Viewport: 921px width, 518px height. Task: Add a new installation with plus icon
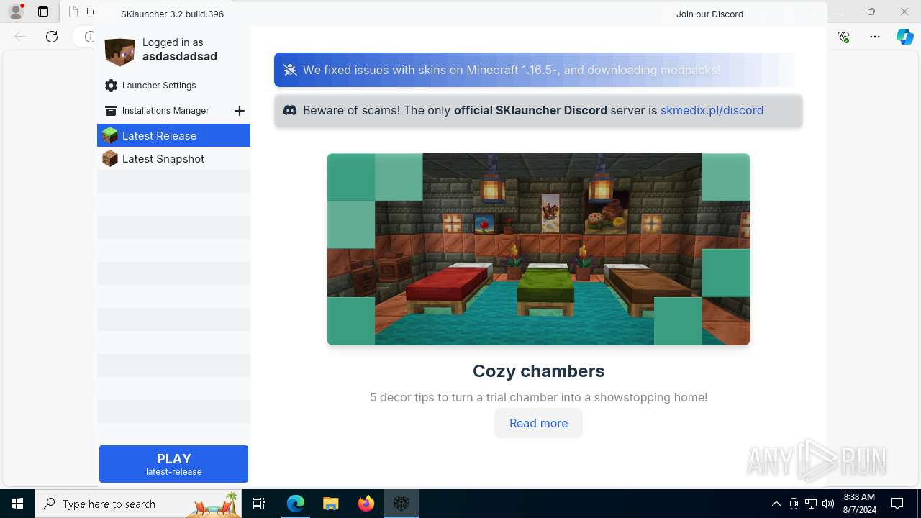pyautogui.click(x=240, y=111)
